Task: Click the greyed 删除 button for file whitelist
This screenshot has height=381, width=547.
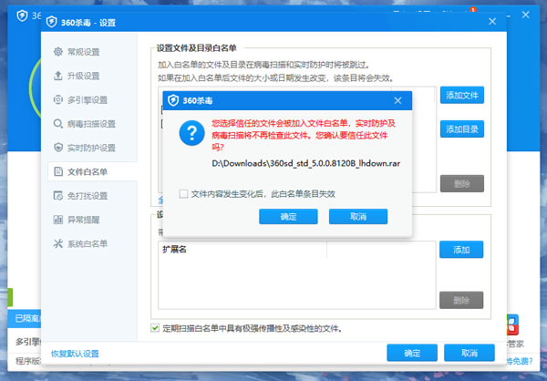Action: coord(462,183)
